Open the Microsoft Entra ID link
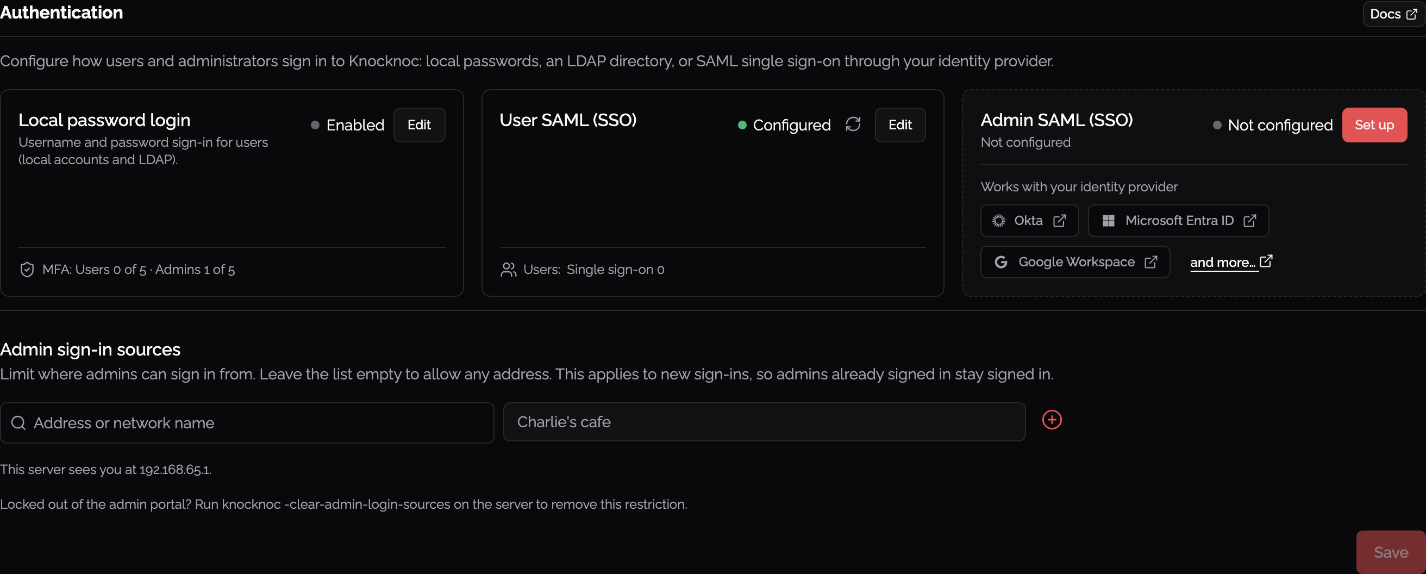 click(x=1178, y=221)
